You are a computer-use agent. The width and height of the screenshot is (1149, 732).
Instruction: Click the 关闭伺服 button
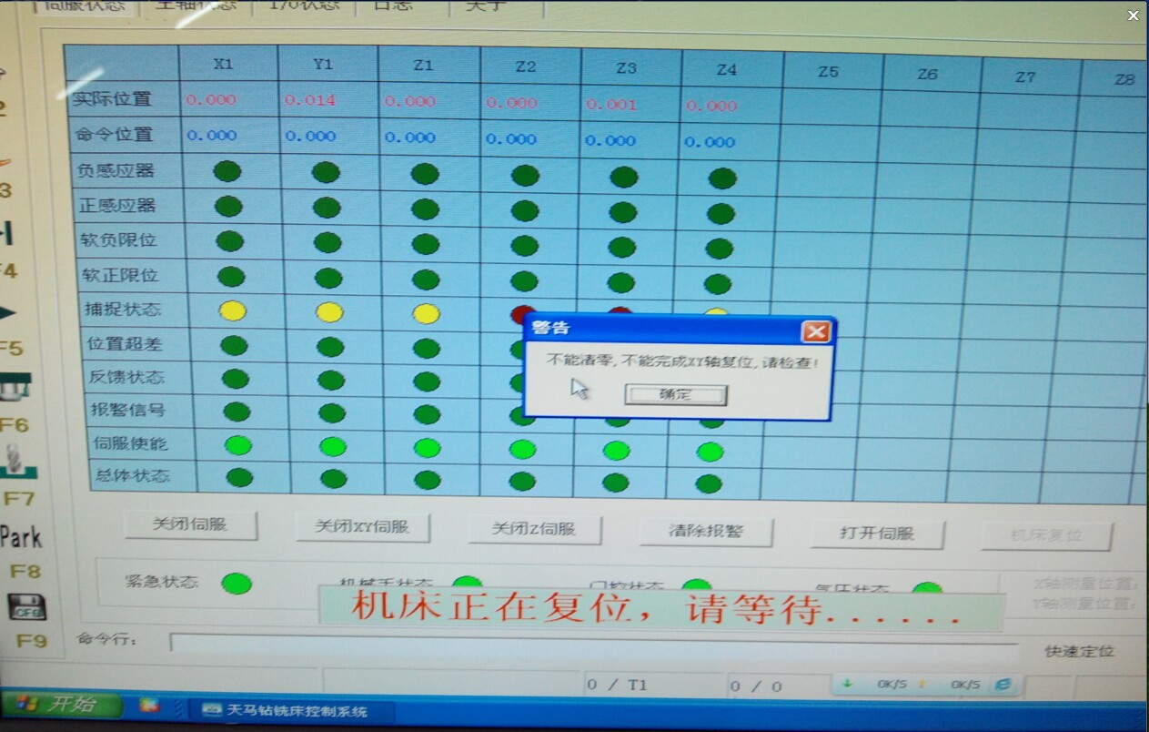coord(190,525)
